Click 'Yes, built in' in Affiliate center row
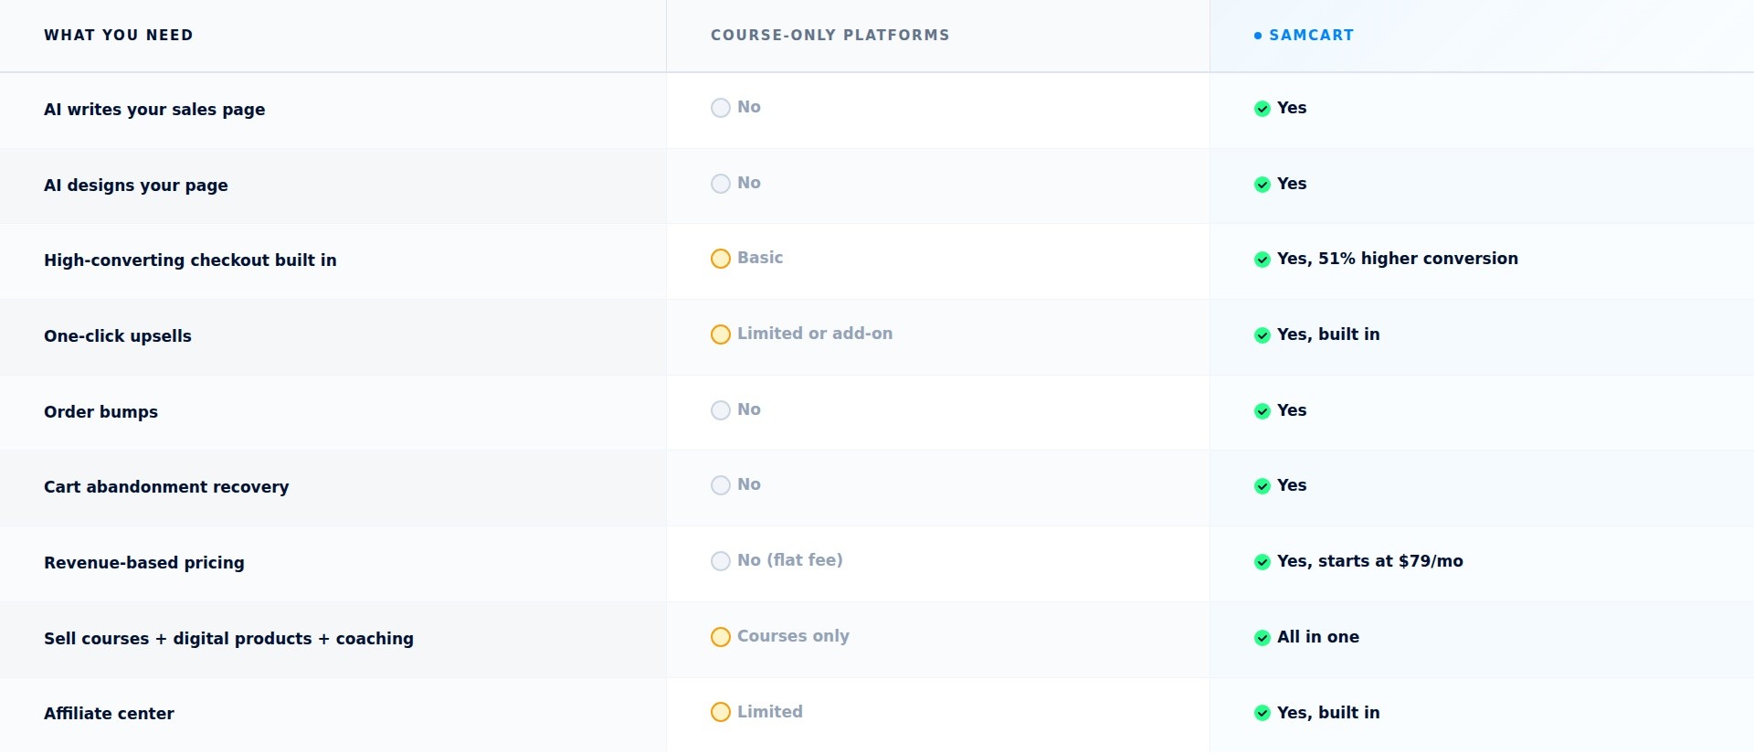 click(1328, 713)
